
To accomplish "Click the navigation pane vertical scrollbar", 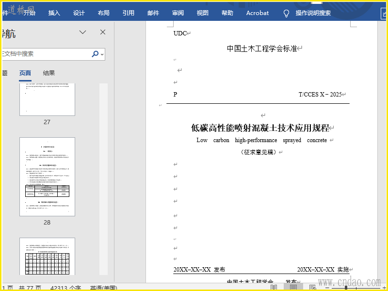I will [104, 179].
